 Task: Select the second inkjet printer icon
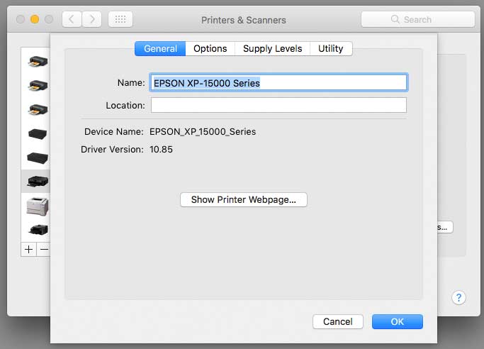coord(38,86)
